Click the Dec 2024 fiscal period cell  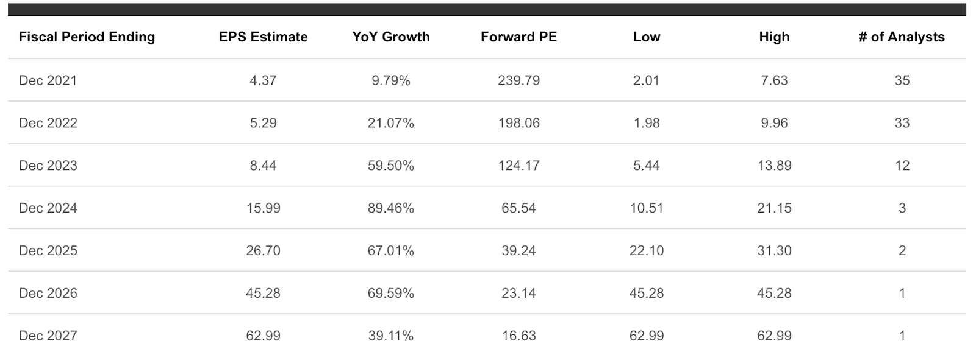(48, 208)
